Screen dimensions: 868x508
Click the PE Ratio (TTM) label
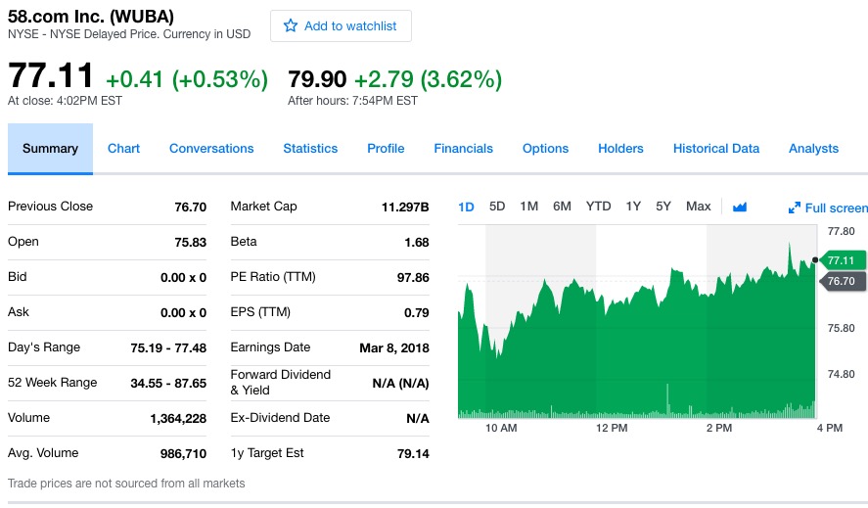coord(273,277)
